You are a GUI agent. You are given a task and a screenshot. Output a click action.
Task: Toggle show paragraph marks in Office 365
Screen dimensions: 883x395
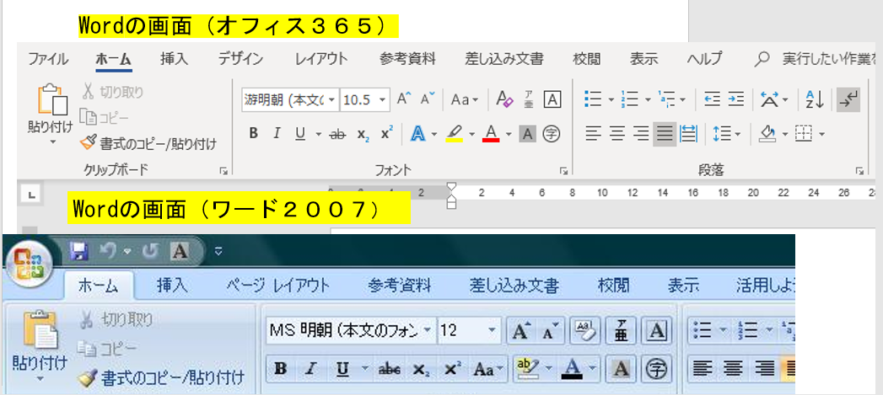click(x=848, y=99)
